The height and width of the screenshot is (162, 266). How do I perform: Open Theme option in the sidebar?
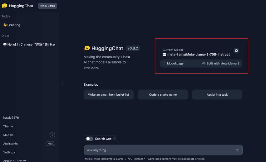8,126
